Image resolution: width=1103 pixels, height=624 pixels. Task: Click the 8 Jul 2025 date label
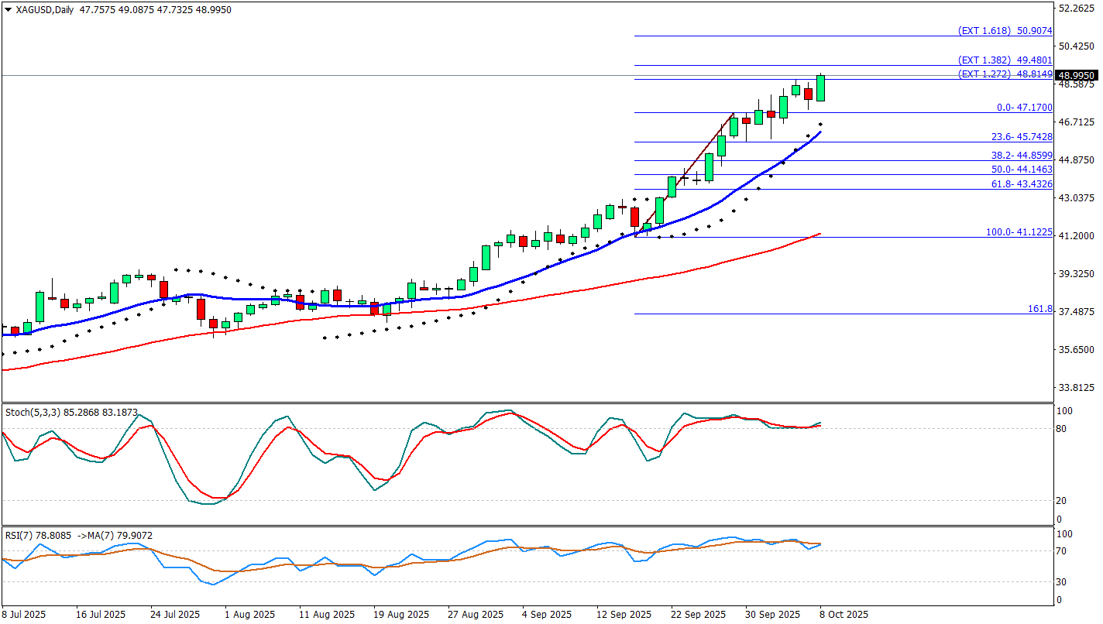[x=24, y=615]
